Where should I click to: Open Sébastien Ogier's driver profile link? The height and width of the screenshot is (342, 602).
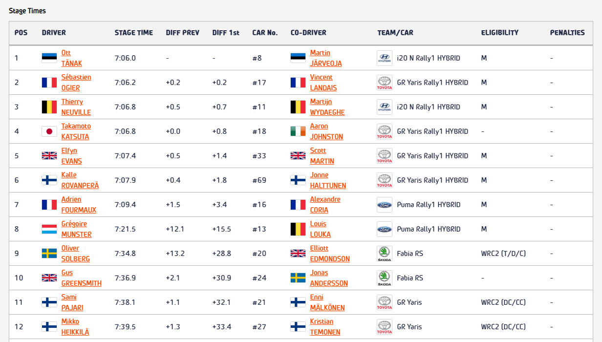[76, 83]
